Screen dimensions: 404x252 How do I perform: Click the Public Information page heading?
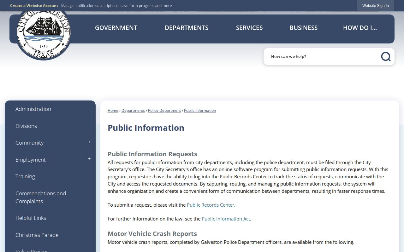tap(146, 128)
